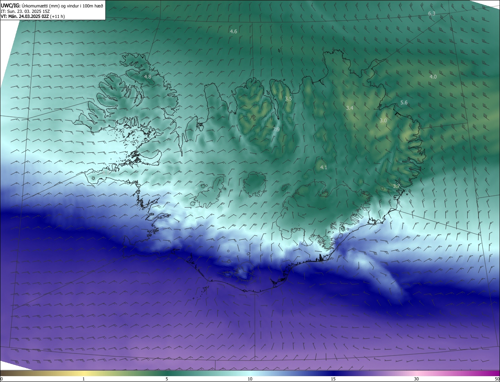Click the '0' tick label on the legend
This screenshot has height=382, width=500.
pos(2,379)
